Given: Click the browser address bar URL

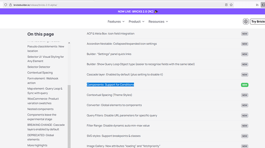Looking at the screenshot, I should point(35,5).
